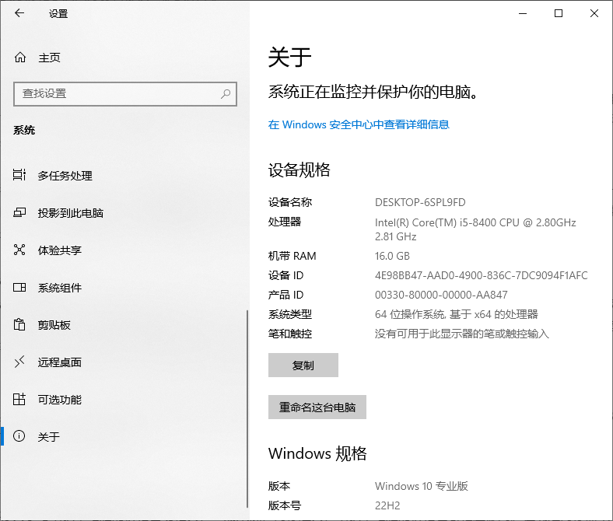Select the 系统组件 icon
The width and height of the screenshot is (613, 521).
point(19,288)
